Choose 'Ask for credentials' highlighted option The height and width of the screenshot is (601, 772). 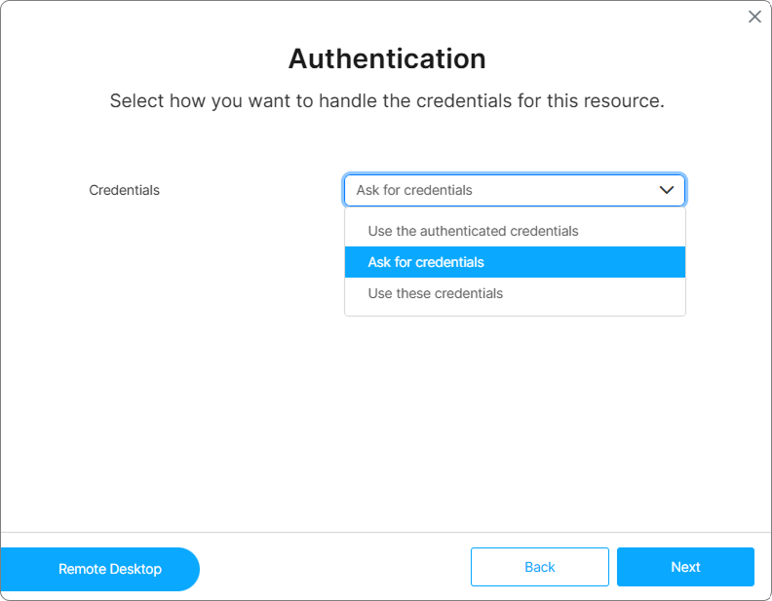pyautogui.click(x=515, y=262)
